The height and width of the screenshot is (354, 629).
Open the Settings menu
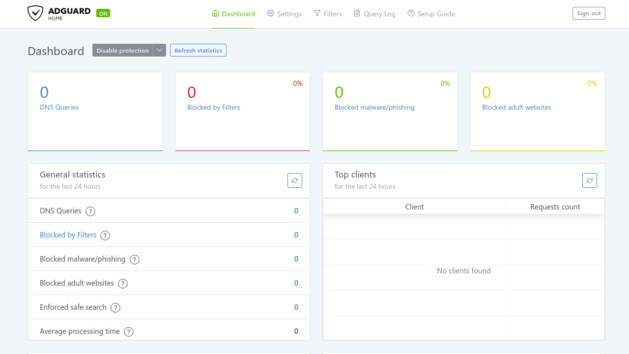[x=284, y=14]
